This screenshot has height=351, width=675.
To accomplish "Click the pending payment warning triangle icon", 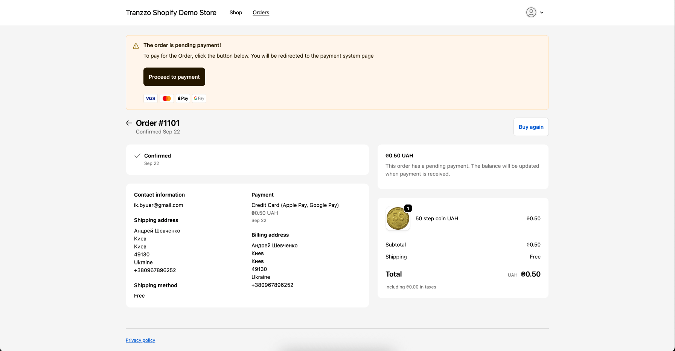I will point(136,46).
